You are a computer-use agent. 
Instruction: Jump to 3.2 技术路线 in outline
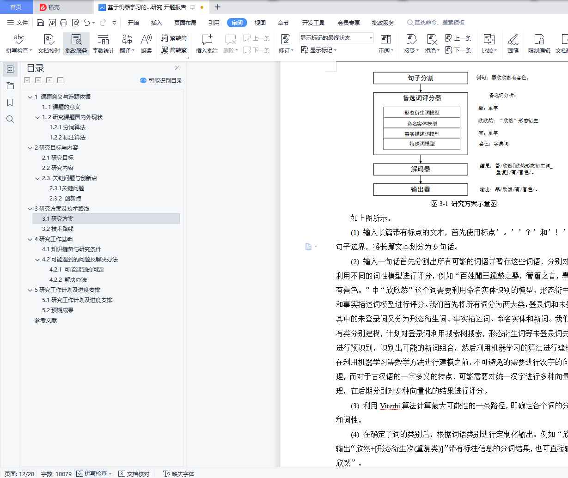[x=58, y=229]
